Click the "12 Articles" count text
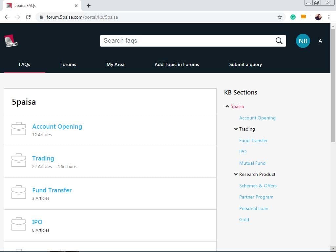336x252 pixels. (x=42, y=135)
